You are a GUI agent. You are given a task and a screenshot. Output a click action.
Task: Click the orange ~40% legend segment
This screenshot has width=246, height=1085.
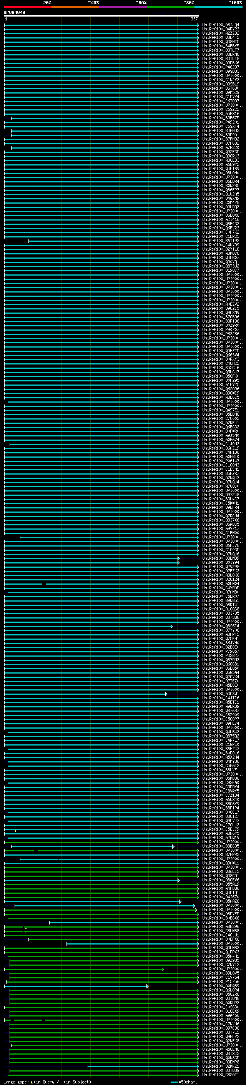(x=75, y=7)
